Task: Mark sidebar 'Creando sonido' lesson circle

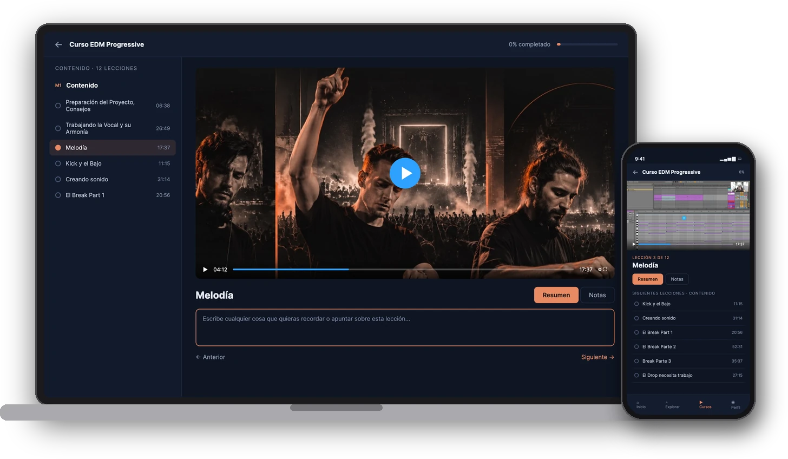Action: click(58, 179)
